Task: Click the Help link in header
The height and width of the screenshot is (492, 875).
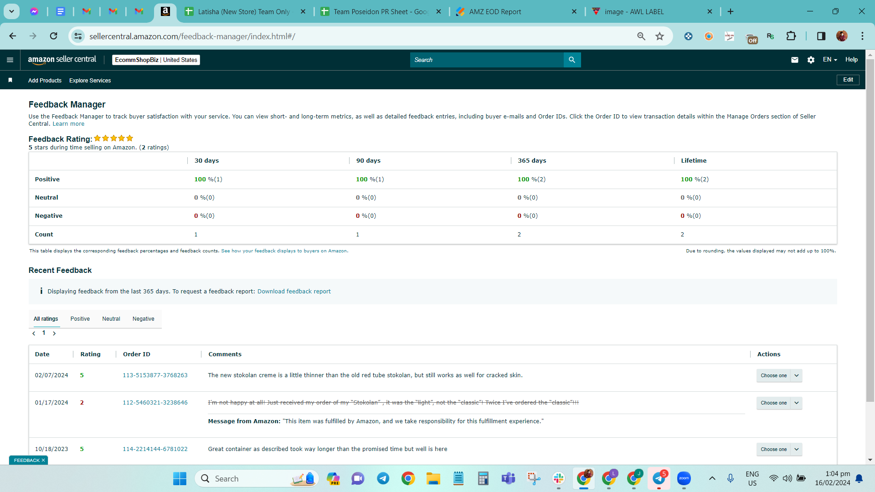Action: pyautogui.click(x=851, y=60)
